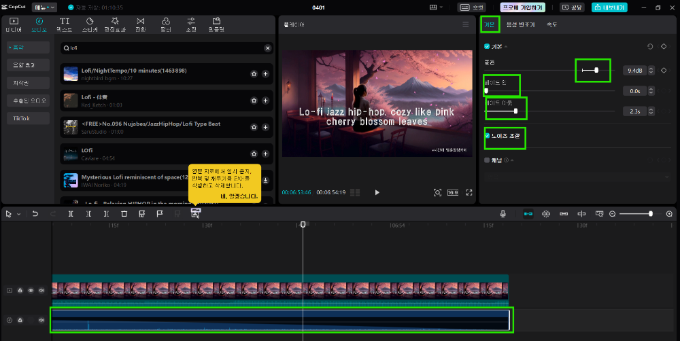Open the 템플릿 (Templates) panel icon
Viewport: 680px width, 341px height.
(x=216, y=24)
